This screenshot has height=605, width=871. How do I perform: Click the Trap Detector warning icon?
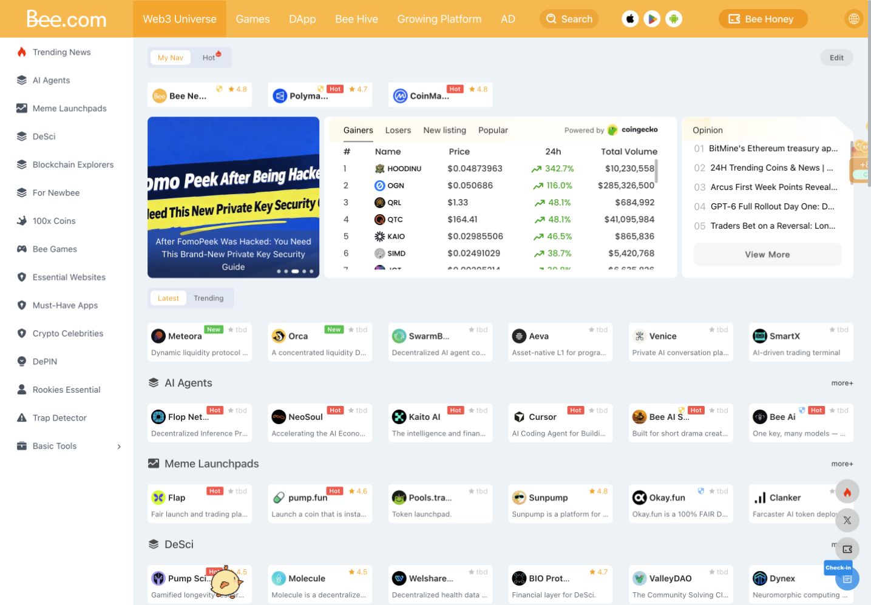click(22, 417)
